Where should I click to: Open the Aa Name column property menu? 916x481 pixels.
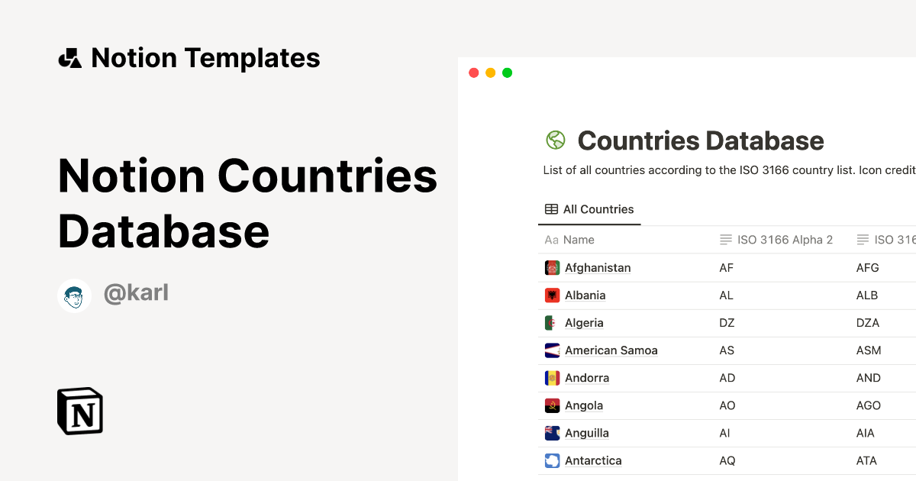569,239
